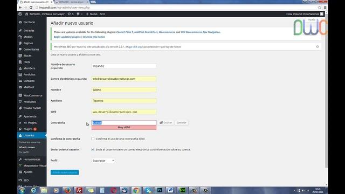This screenshot has height=194, width=345.
Task: Open Dreamweaver from the taskbar
Action: pyautogui.click(x=182, y=190)
